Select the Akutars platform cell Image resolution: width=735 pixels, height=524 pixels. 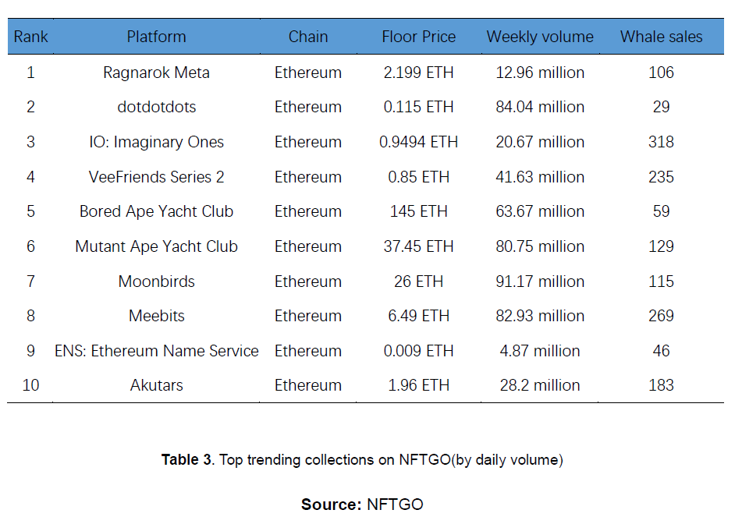tap(157, 385)
